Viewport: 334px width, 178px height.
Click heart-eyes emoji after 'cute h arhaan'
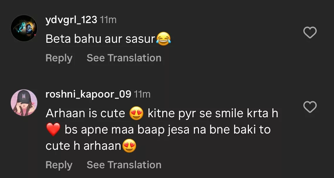pos(129,146)
